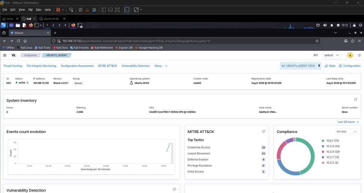Open Configuration Assessment tab
Image resolution: width=364 pixels, height=193 pixels.
[x=77, y=66]
